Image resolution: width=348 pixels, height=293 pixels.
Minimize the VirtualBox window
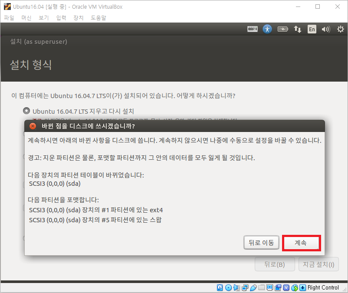coord(298,7)
